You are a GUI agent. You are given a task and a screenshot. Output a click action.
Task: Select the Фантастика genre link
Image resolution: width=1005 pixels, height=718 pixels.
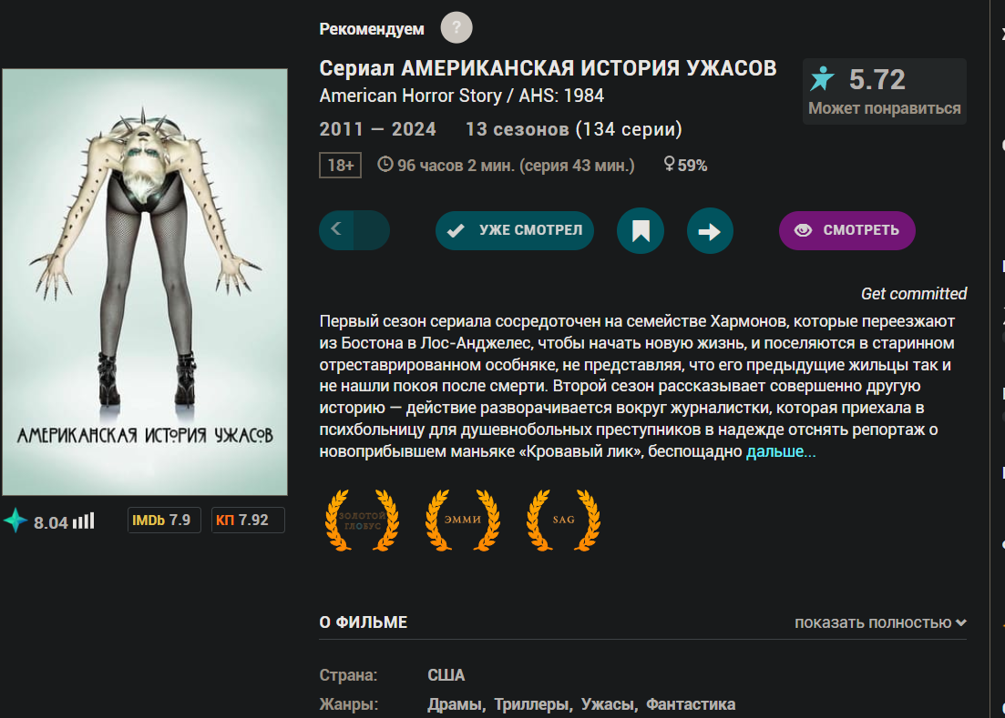pos(691,704)
